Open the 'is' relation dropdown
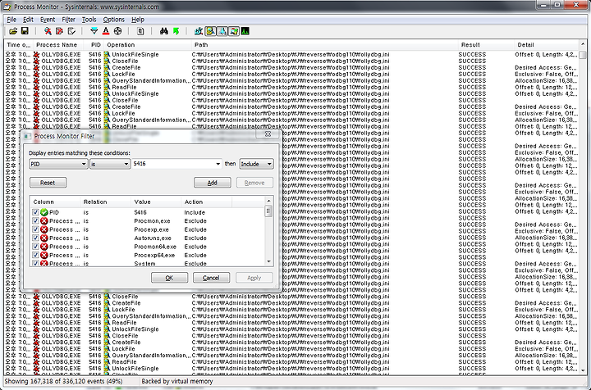The width and height of the screenshot is (591, 390). [x=110, y=164]
